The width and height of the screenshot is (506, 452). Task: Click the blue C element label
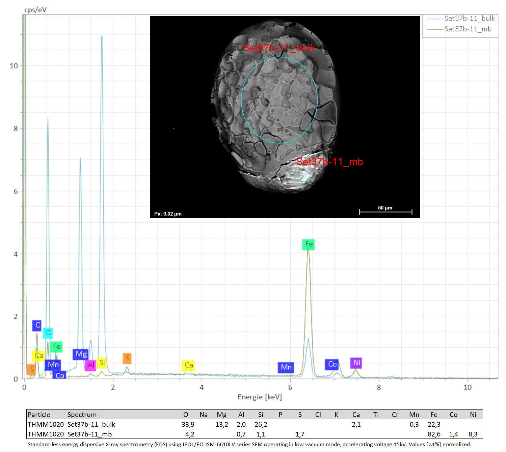(37, 326)
